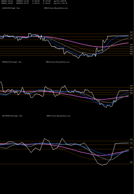Click the 129 price label on the daily chart
Image resolution: width=134 pixels, height=194 pixels.
pyautogui.click(x=131, y=44)
